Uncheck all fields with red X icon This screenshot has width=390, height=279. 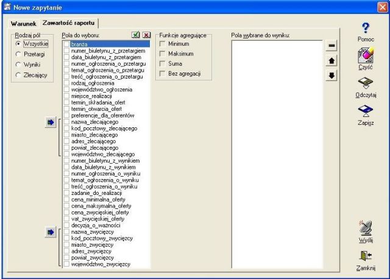146,35
